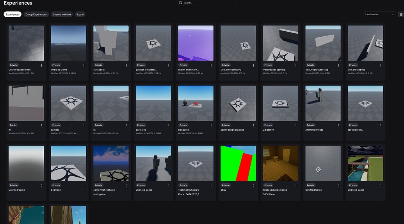The width and height of the screenshot is (404, 224).
Task: Switch layout with the grid view icon
Action: [x=401, y=14]
